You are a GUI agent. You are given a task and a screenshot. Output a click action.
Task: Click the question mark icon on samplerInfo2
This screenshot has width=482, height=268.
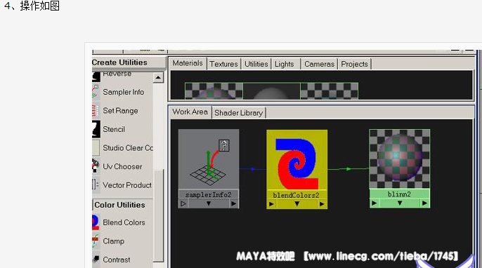click(x=224, y=145)
